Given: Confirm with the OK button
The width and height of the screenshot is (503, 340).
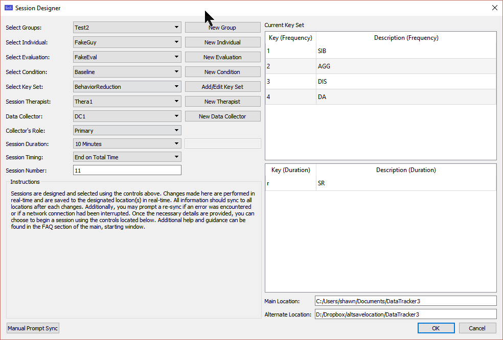Looking at the screenshot, I should point(436,328).
